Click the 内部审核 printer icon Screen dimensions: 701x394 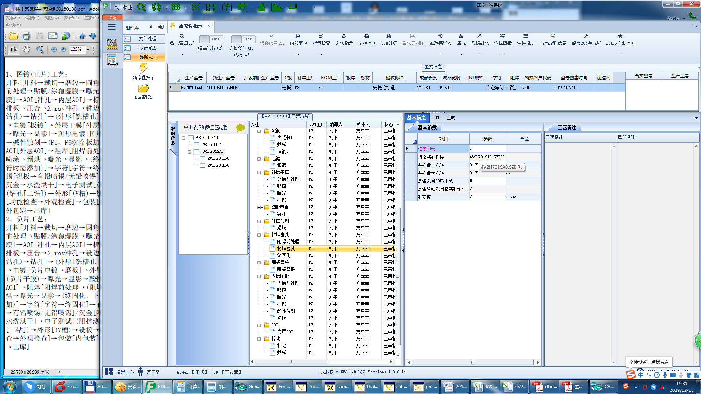pos(298,36)
